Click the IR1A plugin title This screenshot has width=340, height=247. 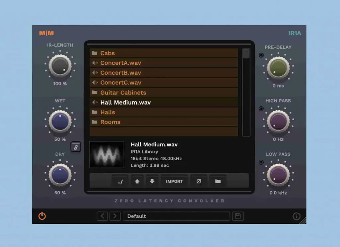[x=295, y=33]
